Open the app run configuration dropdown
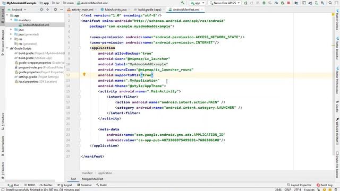 pos(197,3)
